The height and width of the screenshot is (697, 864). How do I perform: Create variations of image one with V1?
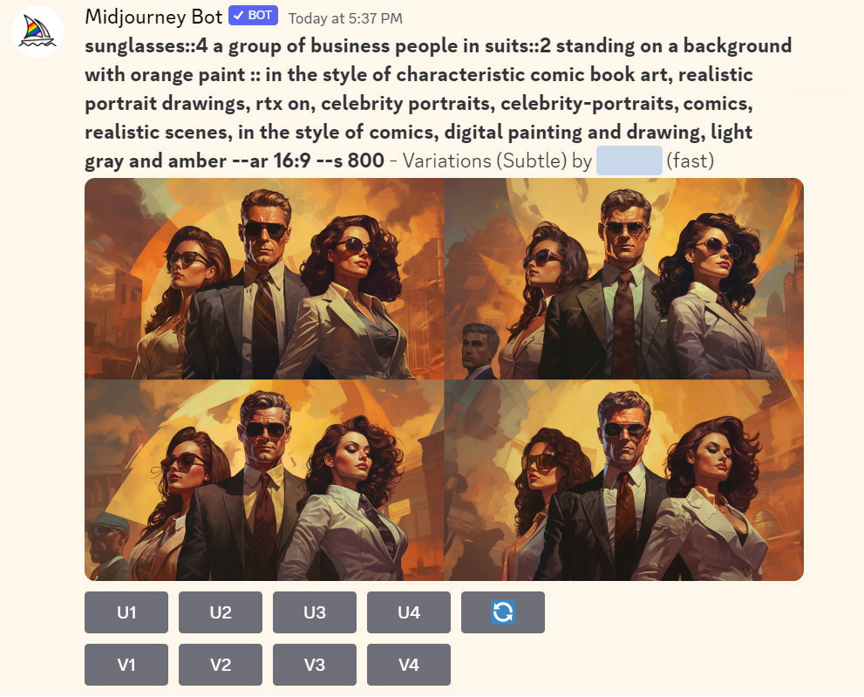click(x=126, y=665)
